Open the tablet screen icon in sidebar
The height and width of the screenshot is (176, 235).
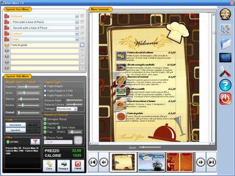tap(225, 58)
